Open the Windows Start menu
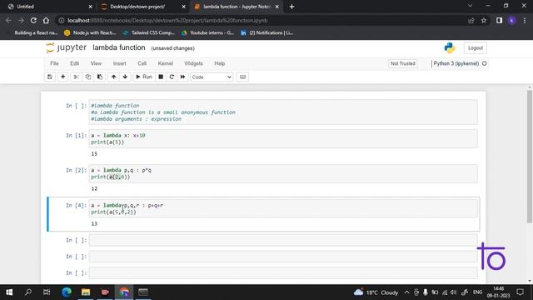 pos(9,292)
